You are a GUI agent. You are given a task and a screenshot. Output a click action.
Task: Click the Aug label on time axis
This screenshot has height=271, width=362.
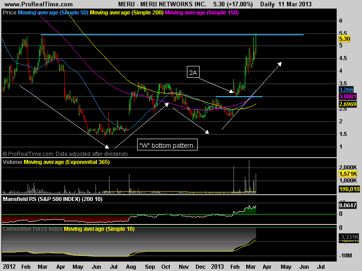point(131,266)
